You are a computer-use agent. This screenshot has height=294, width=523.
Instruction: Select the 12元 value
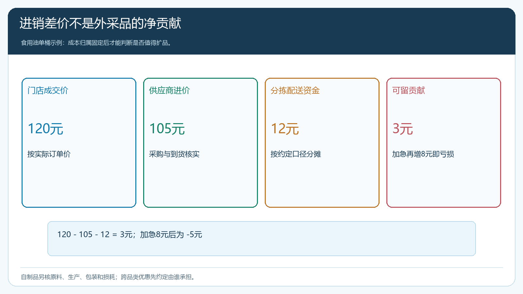tap(285, 129)
